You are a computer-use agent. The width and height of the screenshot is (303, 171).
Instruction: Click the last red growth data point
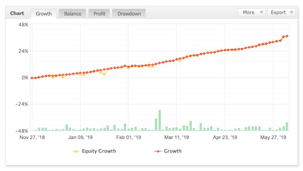coord(287,36)
